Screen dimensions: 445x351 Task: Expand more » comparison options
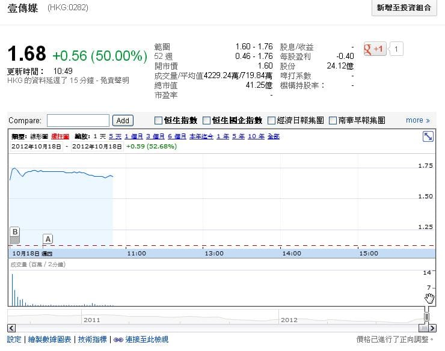tap(417, 120)
